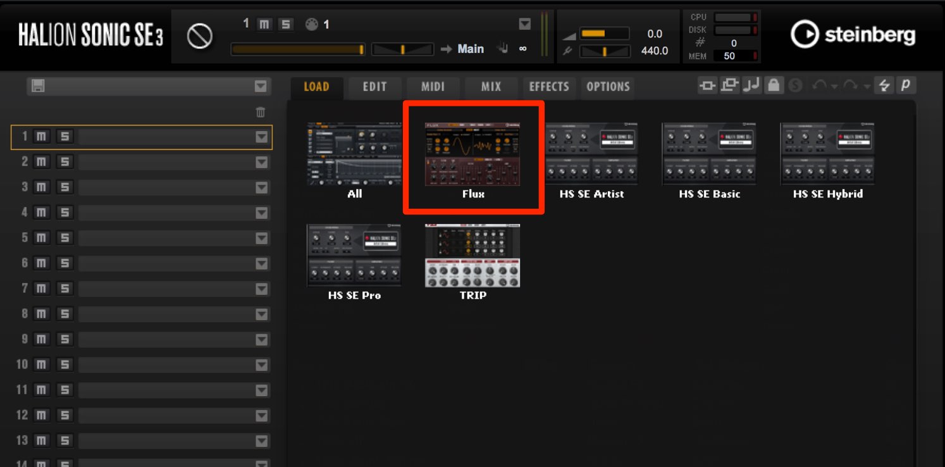Open the undo history dropdown arrow
945x467 pixels.
click(834, 87)
